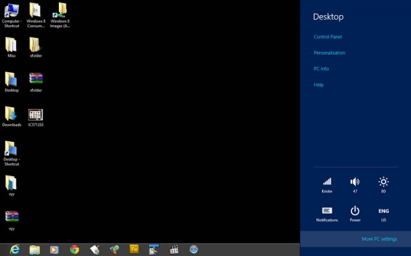Image resolution: width=411 pixels, height=256 pixels.
Task: Select the Windows 8 Images shortcut icon
Action: coord(60,16)
